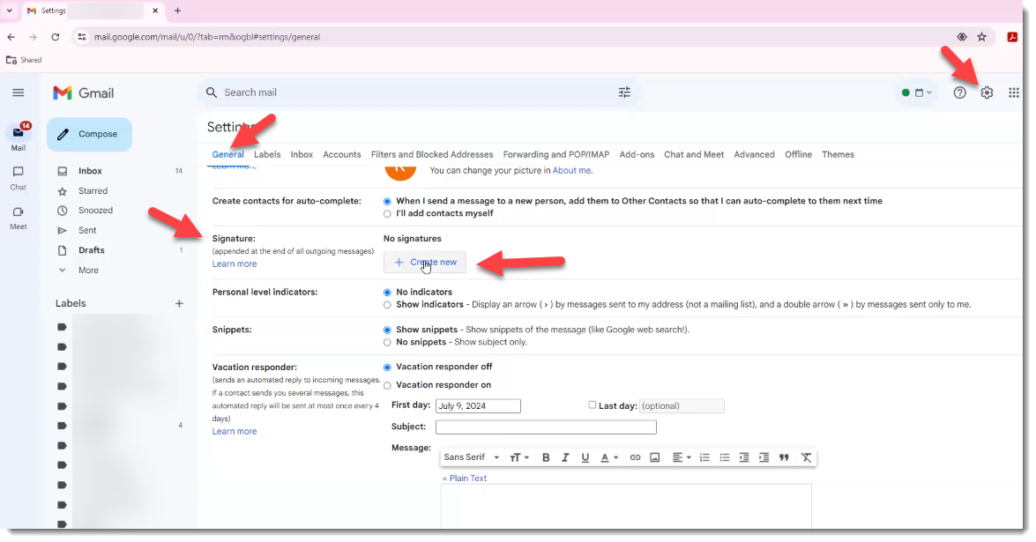
Task: Switch to the Accounts tab
Action: [x=341, y=154]
